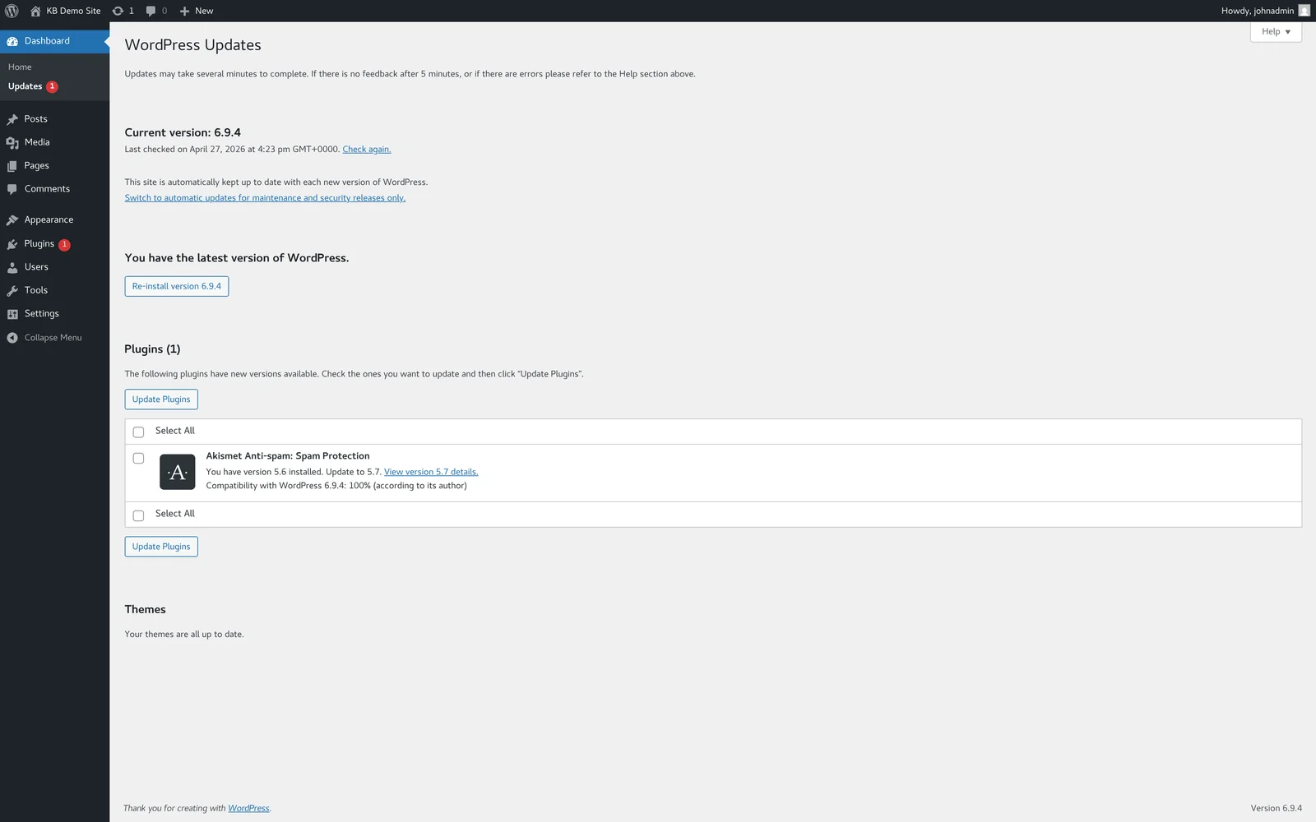Click the Current version: 6.9.4 heading
Screen dimensions: 1316x822
click(x=183, y=132)
